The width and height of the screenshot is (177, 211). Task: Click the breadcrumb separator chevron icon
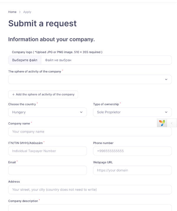coord(20,12)
